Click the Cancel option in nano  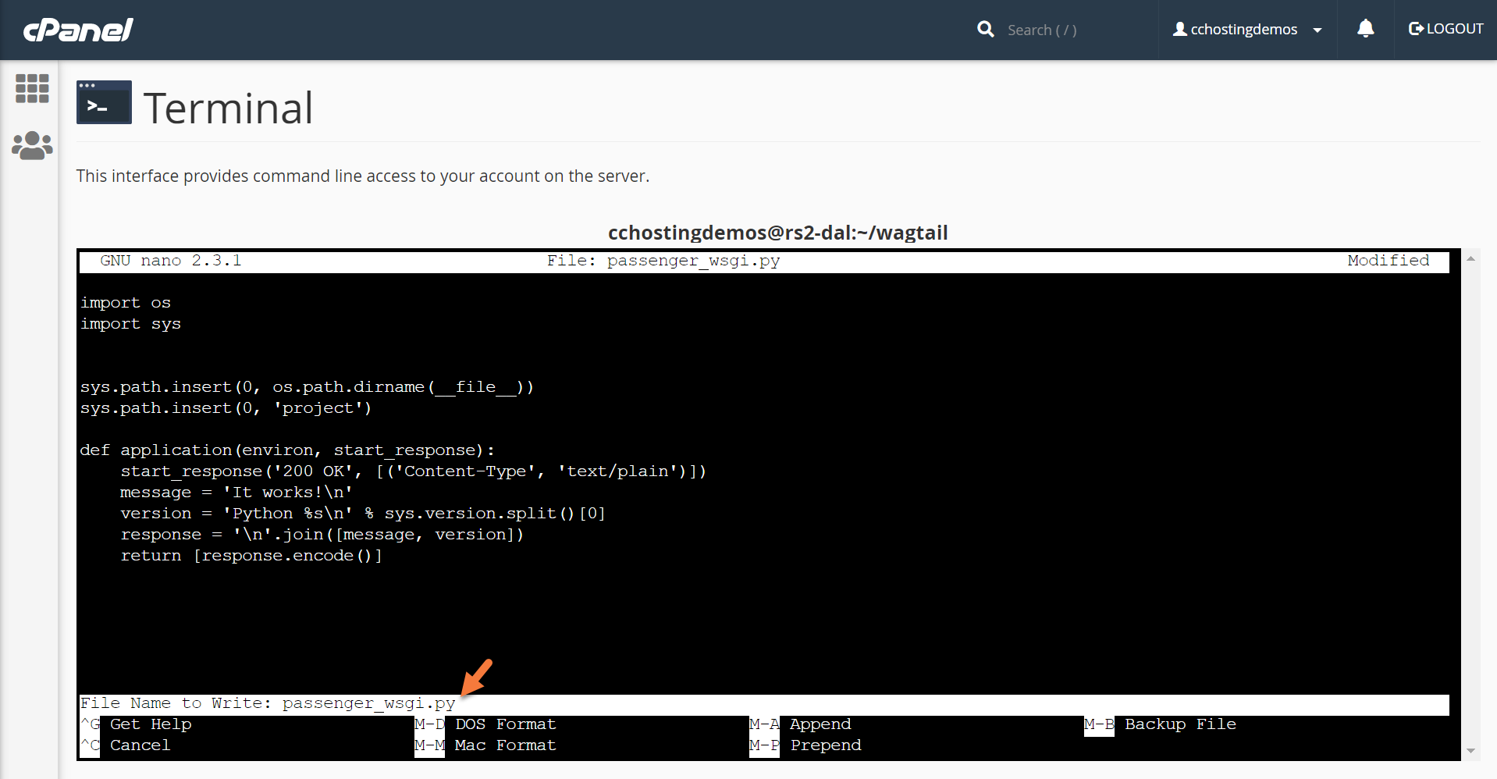click(140, 745)
